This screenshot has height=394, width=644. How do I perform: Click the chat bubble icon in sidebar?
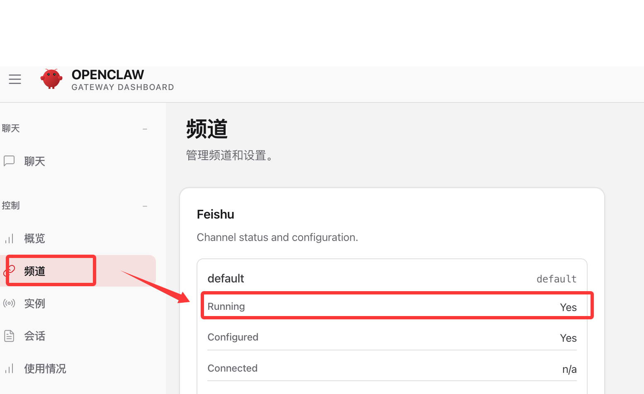pyautogui.click(x=9, y=161)
